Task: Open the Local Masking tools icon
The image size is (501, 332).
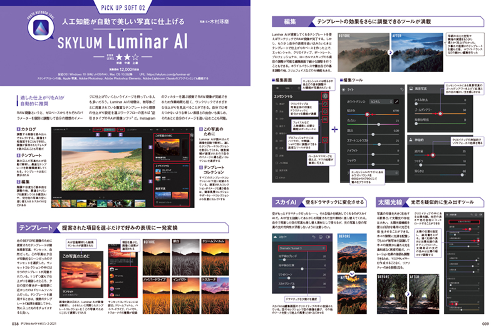Action: coord(324,140)
